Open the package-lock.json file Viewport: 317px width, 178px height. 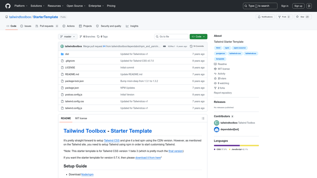(74, 81)
